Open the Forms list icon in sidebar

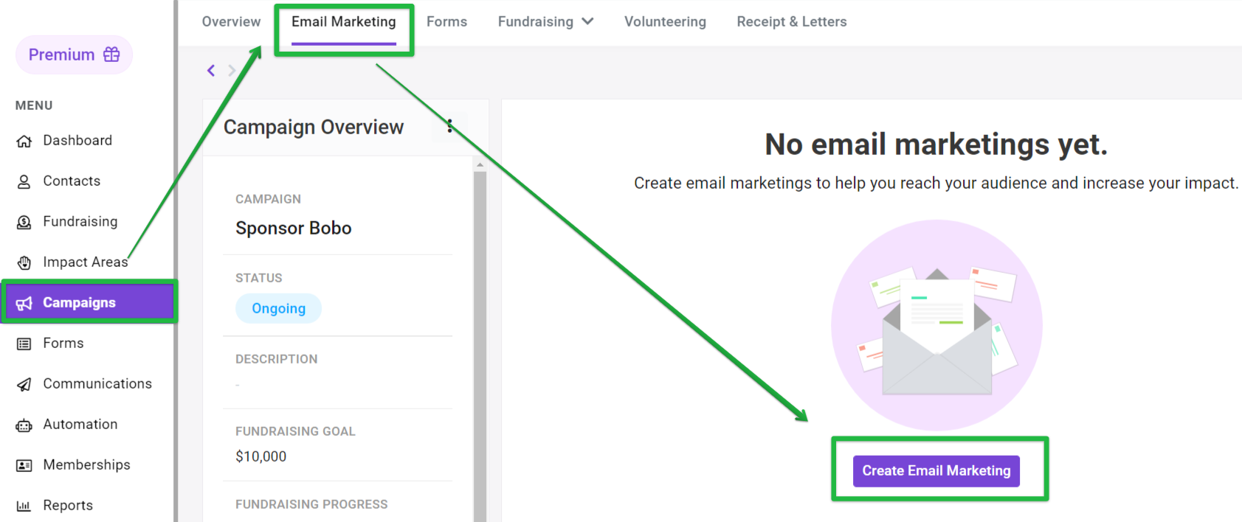pyautogui.click(x=24, y=344)
